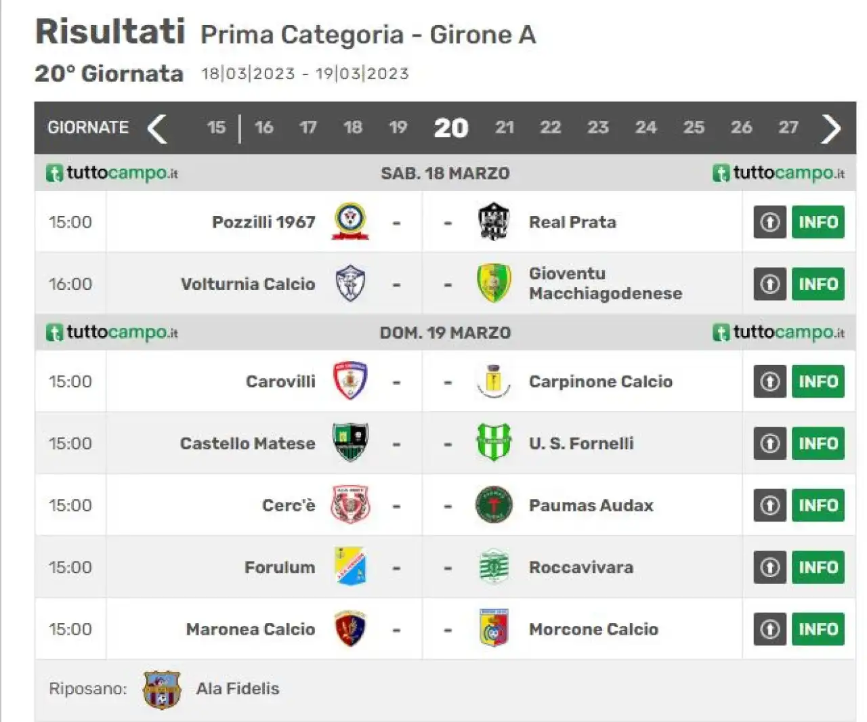Image resolution: width=867 pixels, height=722 pixels.
Task: Open the Morcone Calcio team name
Action: pyautogui.click(x=593, y=629)
